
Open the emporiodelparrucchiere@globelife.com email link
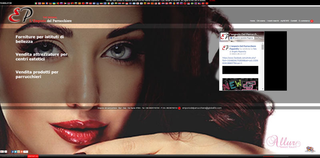pyautogui.click(x=202, y=108)
